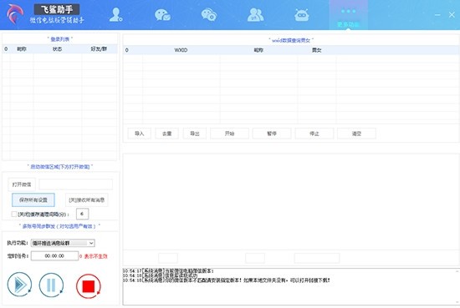Open the group members icon tab

click(x=255, y=15)
